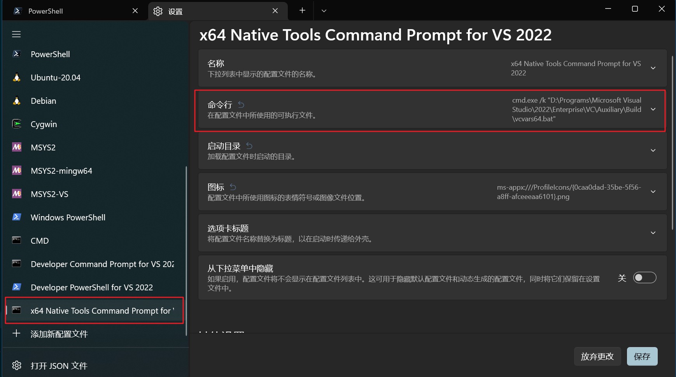
Task: Reset the 命令行 setting with its arrow icon
Action: coord(241,105)
